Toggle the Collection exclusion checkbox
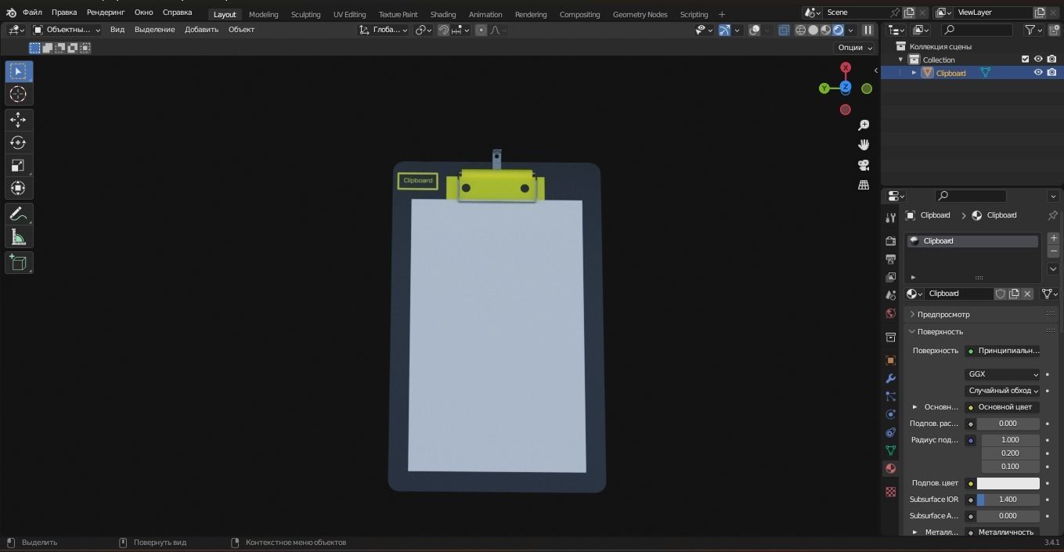Viewport: 1064px width, 552px height. tap(1025, 59)
